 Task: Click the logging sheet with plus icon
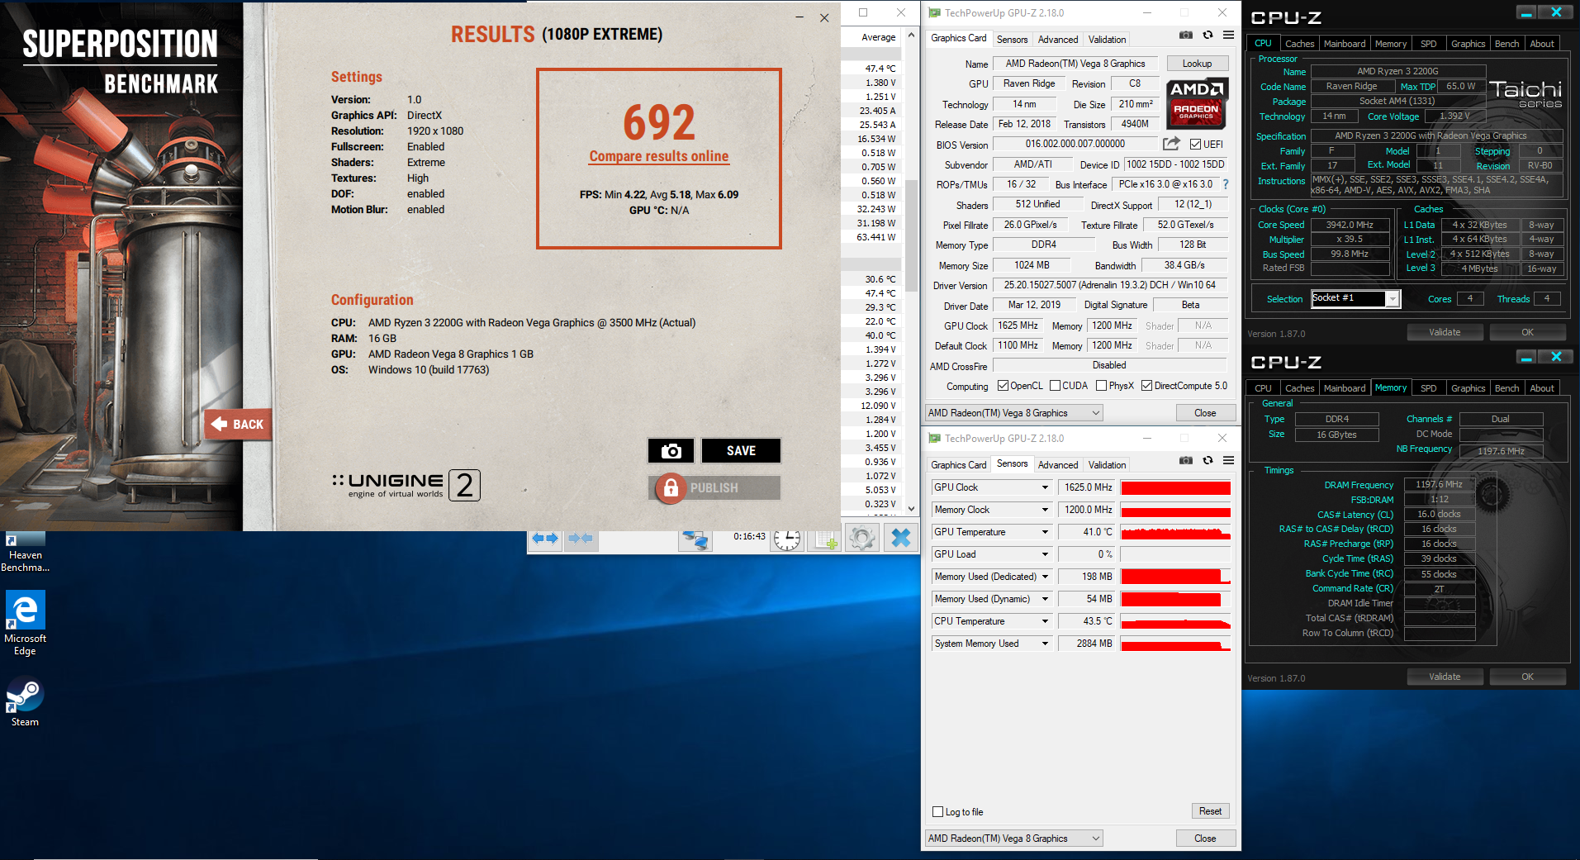[x=826, y=539]
